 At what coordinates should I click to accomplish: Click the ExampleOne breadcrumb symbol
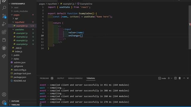(85, 4)
